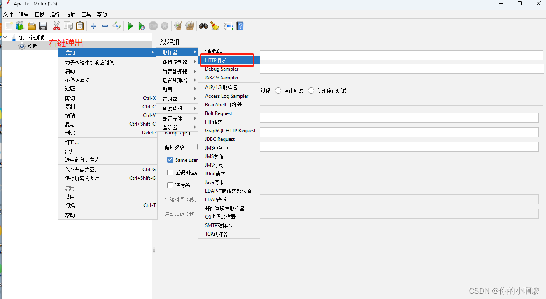This screenshot has height=299, width=546.
Task: Click the gear icon of 登录
Action: click(x=22, y=46)
